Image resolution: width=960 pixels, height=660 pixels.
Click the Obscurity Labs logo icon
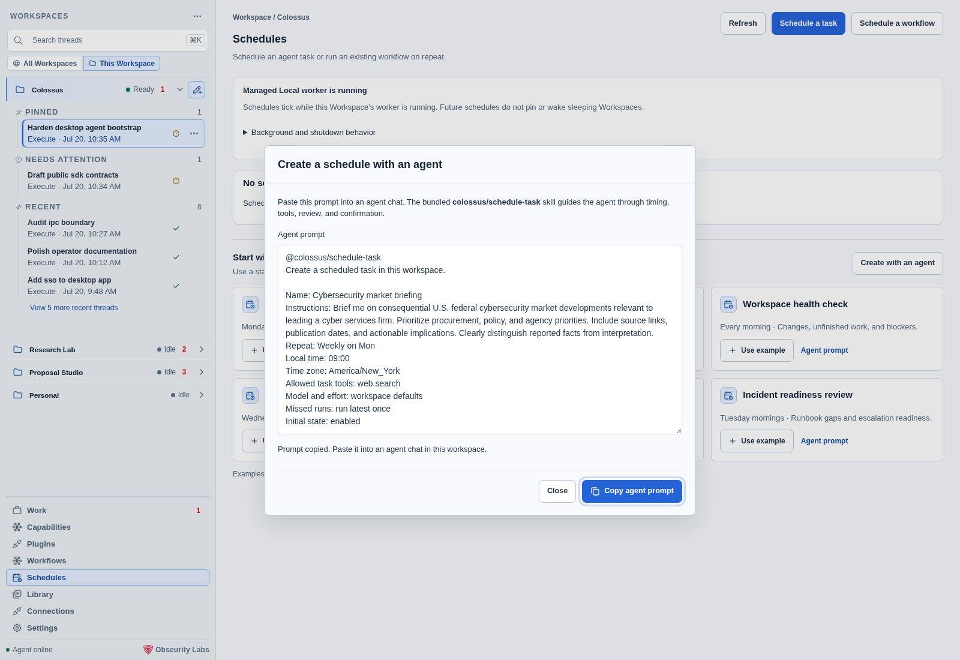pyautogui.click(x=148, y=650)
